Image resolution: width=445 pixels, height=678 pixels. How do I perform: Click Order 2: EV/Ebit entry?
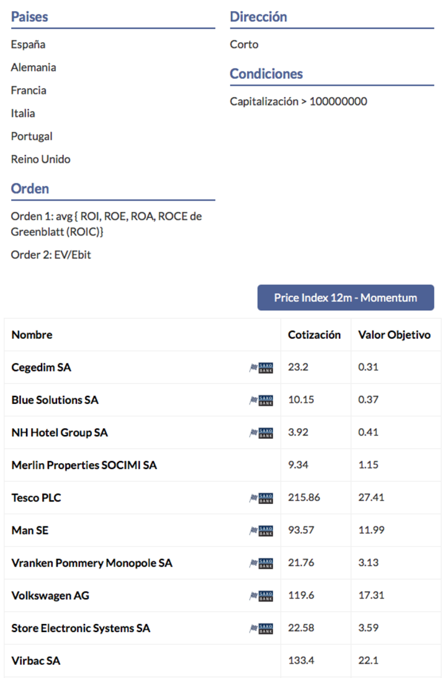tap(51, 255)
